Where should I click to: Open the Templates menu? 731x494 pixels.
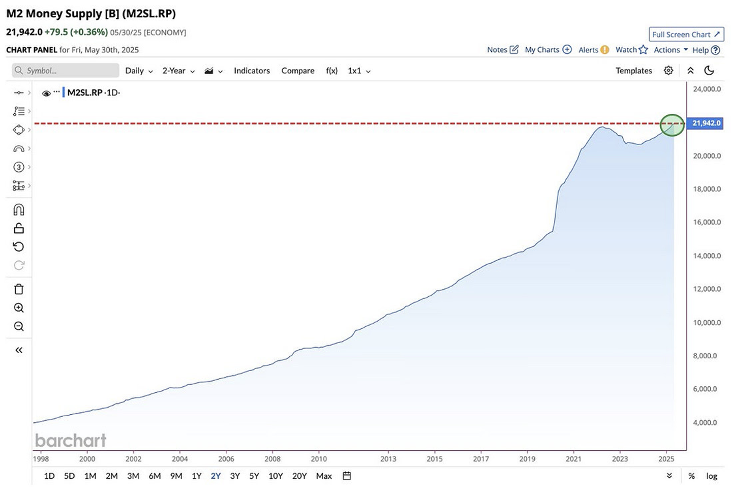coord(633,71)
